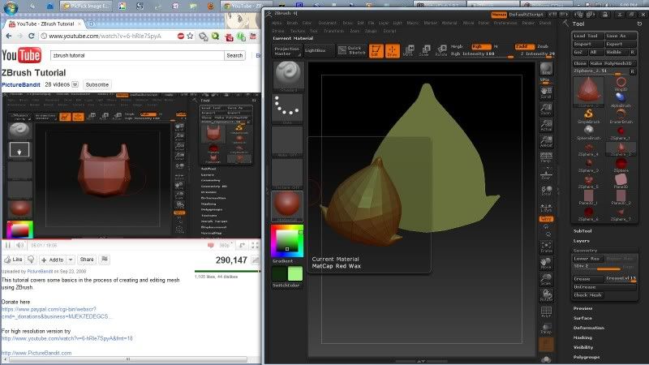Click the Scale view icon in right shelf

[546, 279]
